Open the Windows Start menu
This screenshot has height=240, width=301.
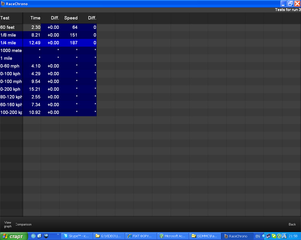14,236
